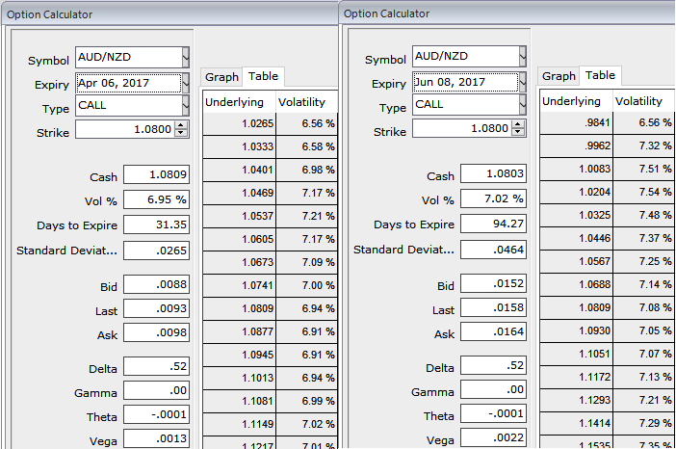Click Vol % field showing 6.95 %
Viewport: 676px width, 449px height.
tap(157, 199)
